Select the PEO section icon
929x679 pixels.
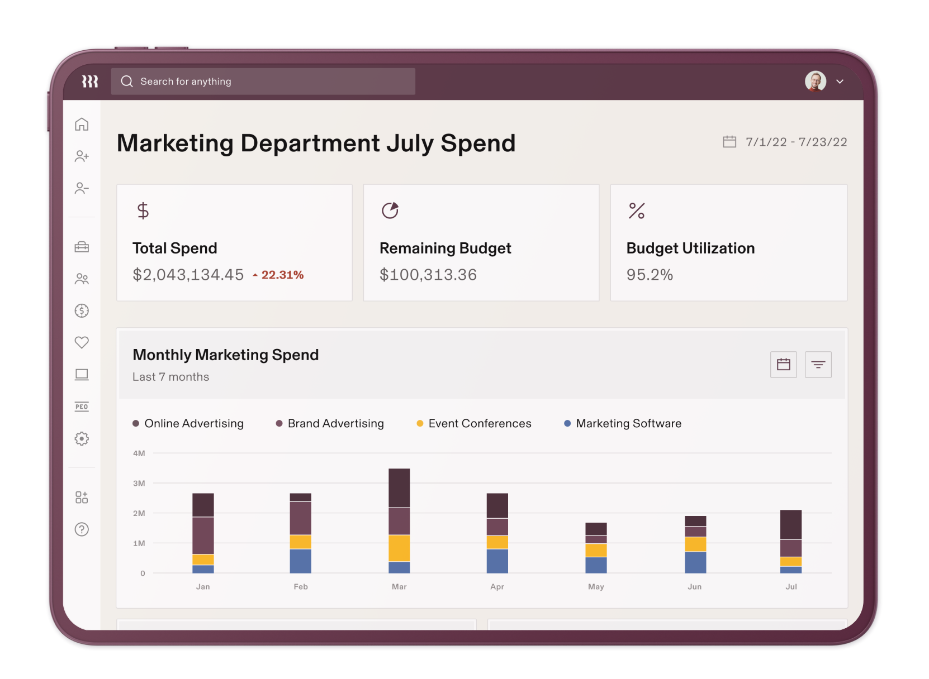click(x=82, y=407)
